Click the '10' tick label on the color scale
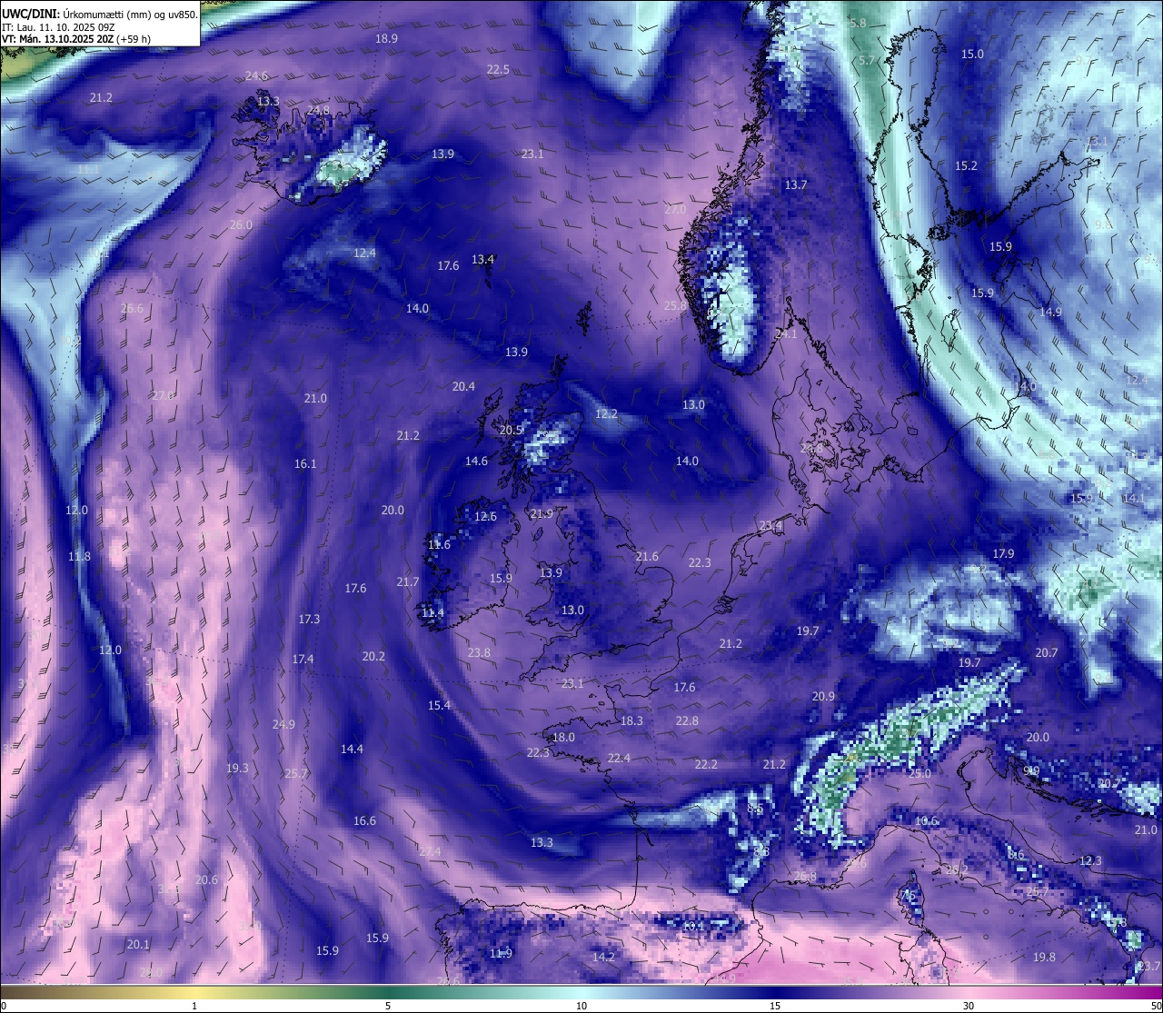Screen dimensions: 1163x1013 (581, 1006)
